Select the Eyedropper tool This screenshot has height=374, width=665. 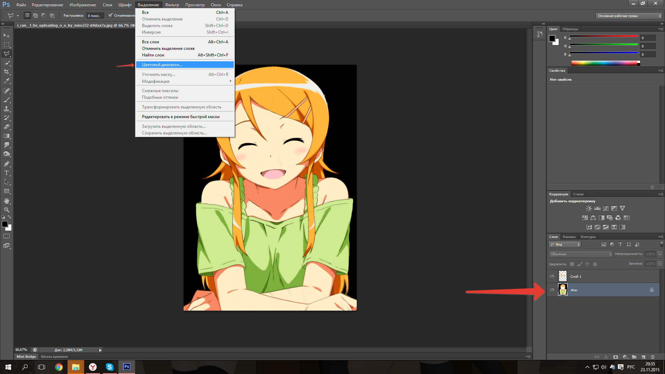[x=7, y=81]
